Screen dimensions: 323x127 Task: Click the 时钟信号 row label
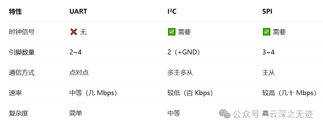[22, 32]
